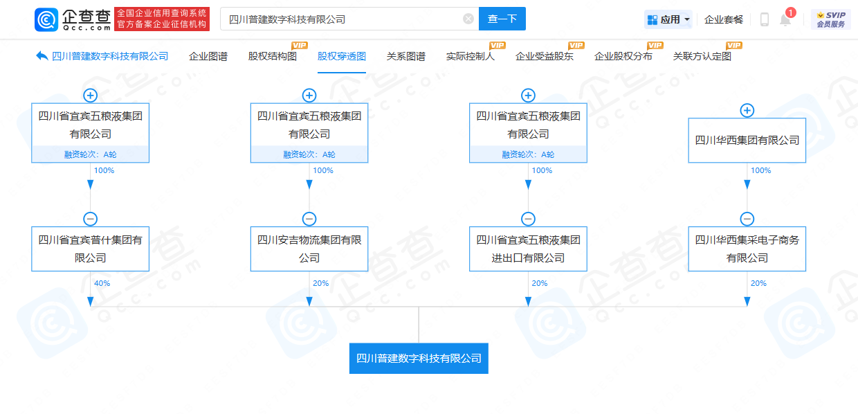Collapse the minus above 五粮液集团进出口有限公司
The width and height of the screenshot is (858, 414).
pyautogui.click(x=528, y=219)
